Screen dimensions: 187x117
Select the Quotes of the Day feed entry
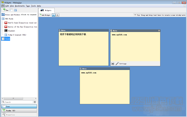coord(23,27)
